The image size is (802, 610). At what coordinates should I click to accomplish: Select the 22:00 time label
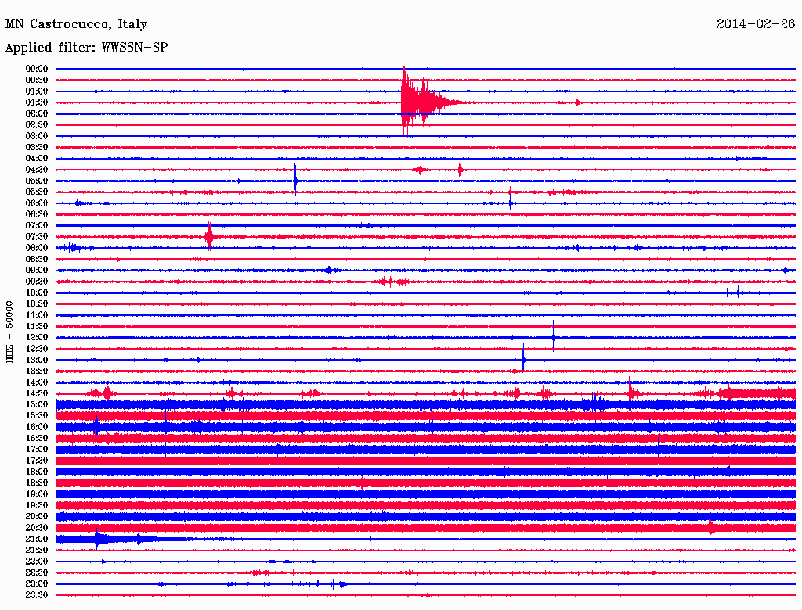[x=36, y=562]
